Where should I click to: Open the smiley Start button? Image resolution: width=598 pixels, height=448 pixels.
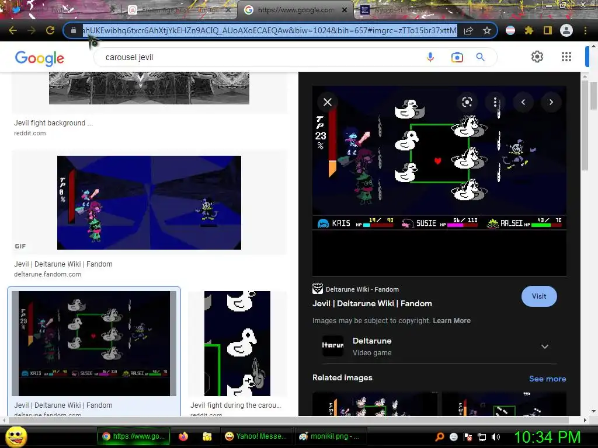16,436
